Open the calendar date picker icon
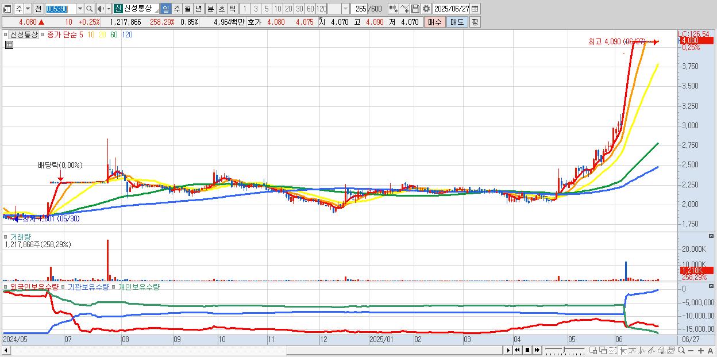The image size is (717, 357). 475,9
